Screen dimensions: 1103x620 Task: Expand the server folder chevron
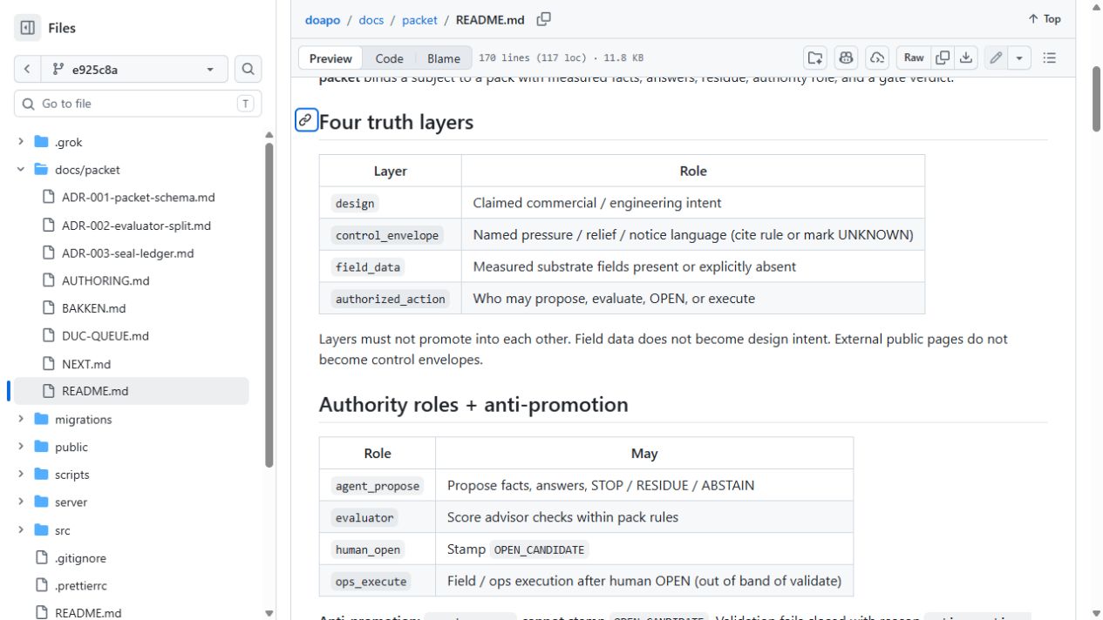[x=21, y=502]
